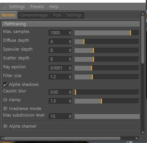Click the Max subdivision level stepper arrows
147x143 pixels.
coord(70,116)
